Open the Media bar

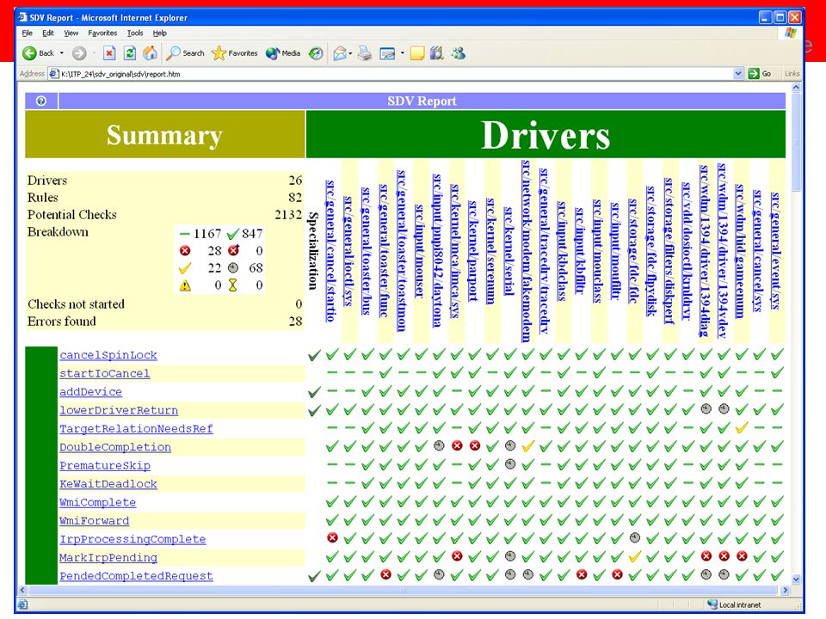click(x=283, y=53)
